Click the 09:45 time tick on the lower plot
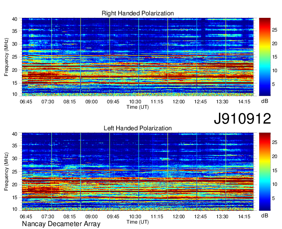282x229 pixels. click(x=113, y=216)
